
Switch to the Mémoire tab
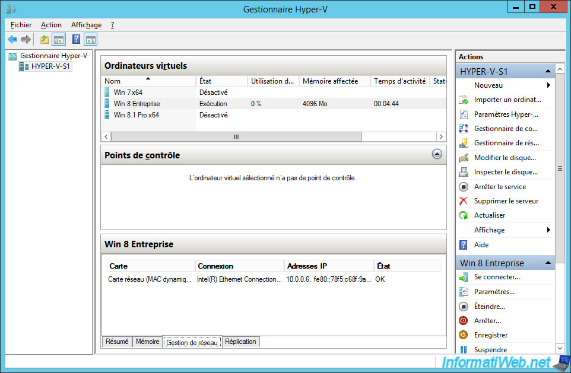click(x=147, y=342)
